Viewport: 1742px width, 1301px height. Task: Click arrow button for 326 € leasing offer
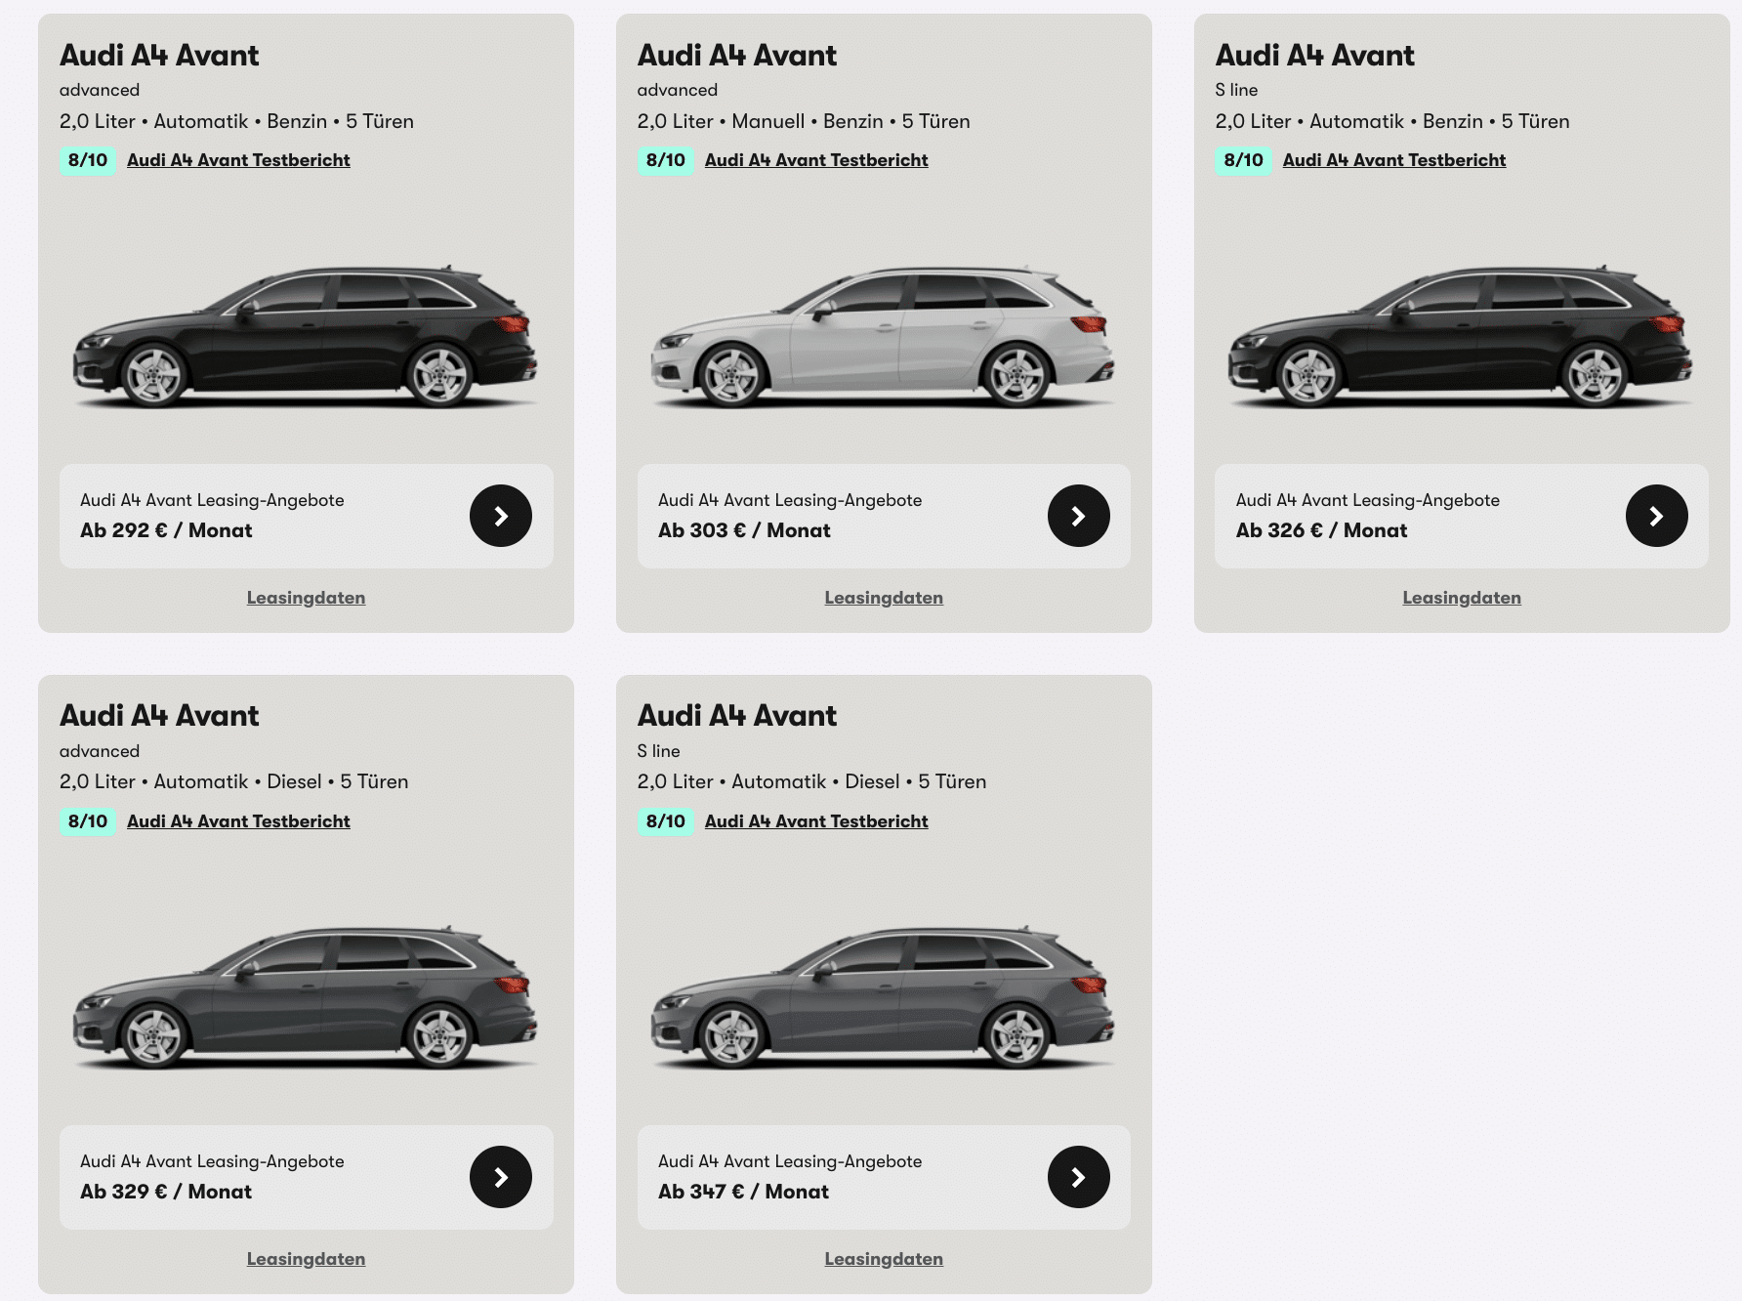(1656, 516)
